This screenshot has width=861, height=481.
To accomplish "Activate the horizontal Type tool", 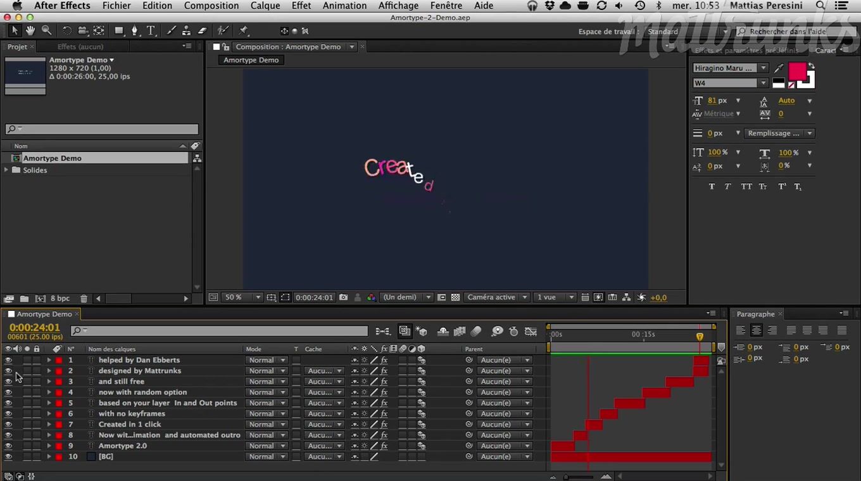I will click(x=151, y=31).
